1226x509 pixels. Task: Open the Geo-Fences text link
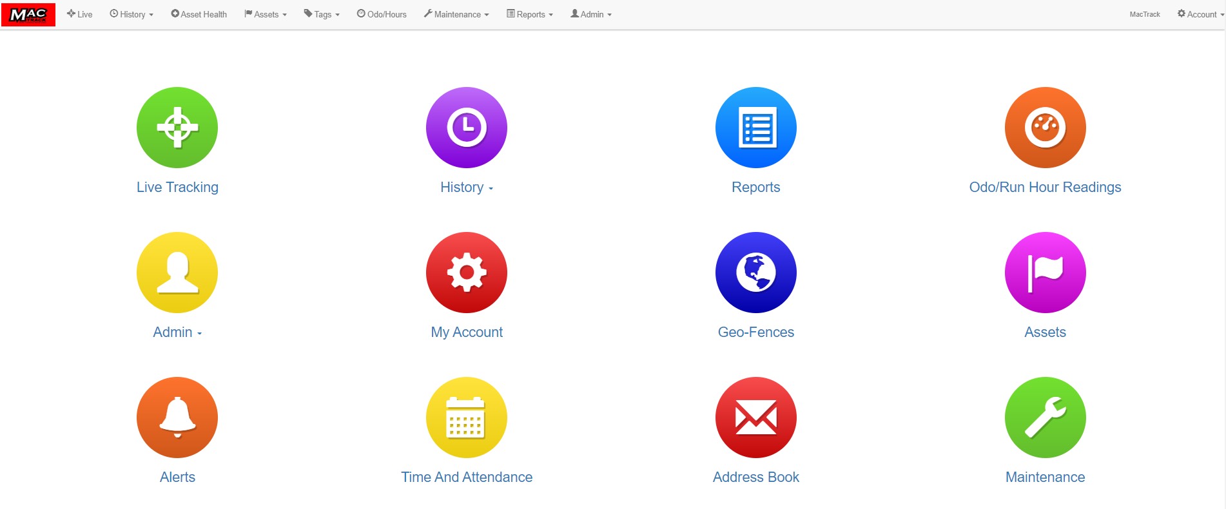pos(756,332)
